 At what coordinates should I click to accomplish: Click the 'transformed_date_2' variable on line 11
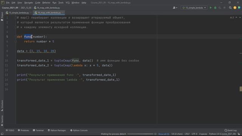[x=33, y=65]
